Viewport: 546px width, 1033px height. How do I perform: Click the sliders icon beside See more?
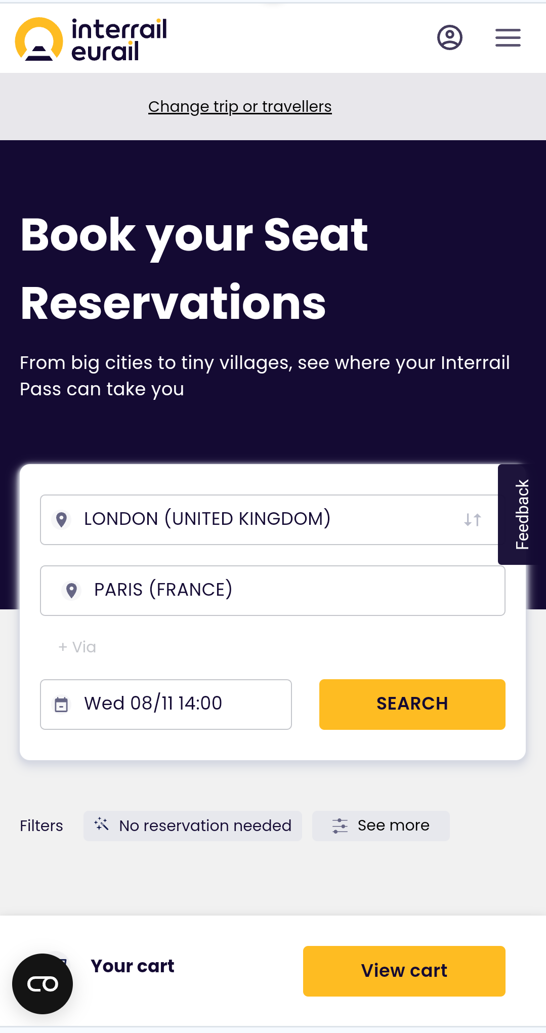coord(340,825)
